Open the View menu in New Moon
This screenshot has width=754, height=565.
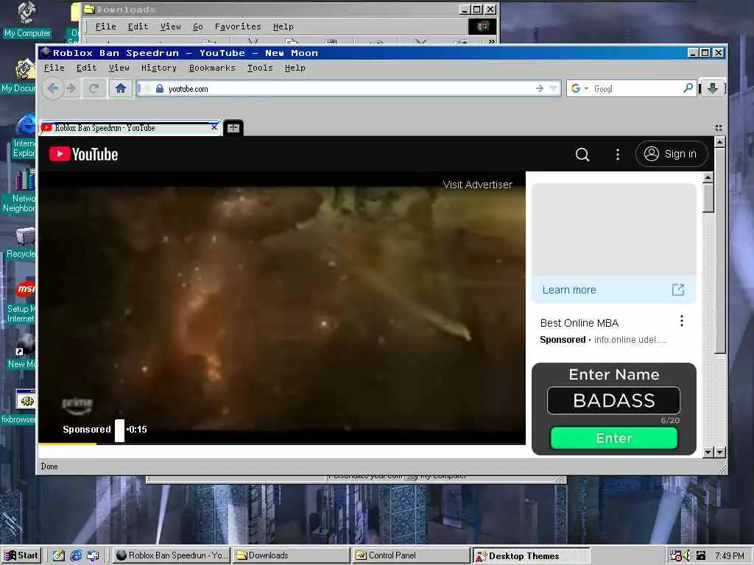119,68
